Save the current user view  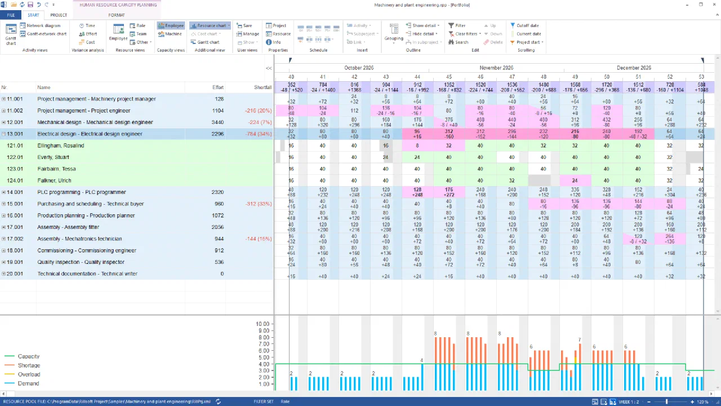[x=244, y=26]
